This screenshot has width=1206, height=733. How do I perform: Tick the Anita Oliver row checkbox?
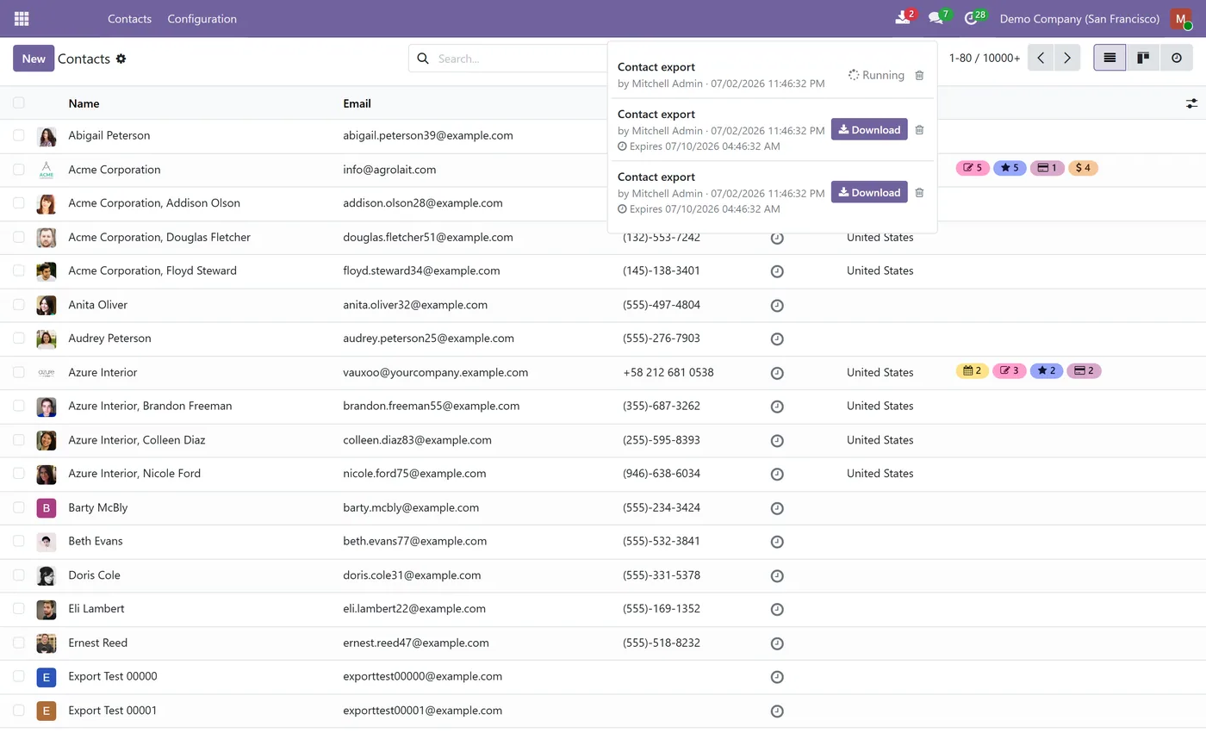tap(19, 305)
